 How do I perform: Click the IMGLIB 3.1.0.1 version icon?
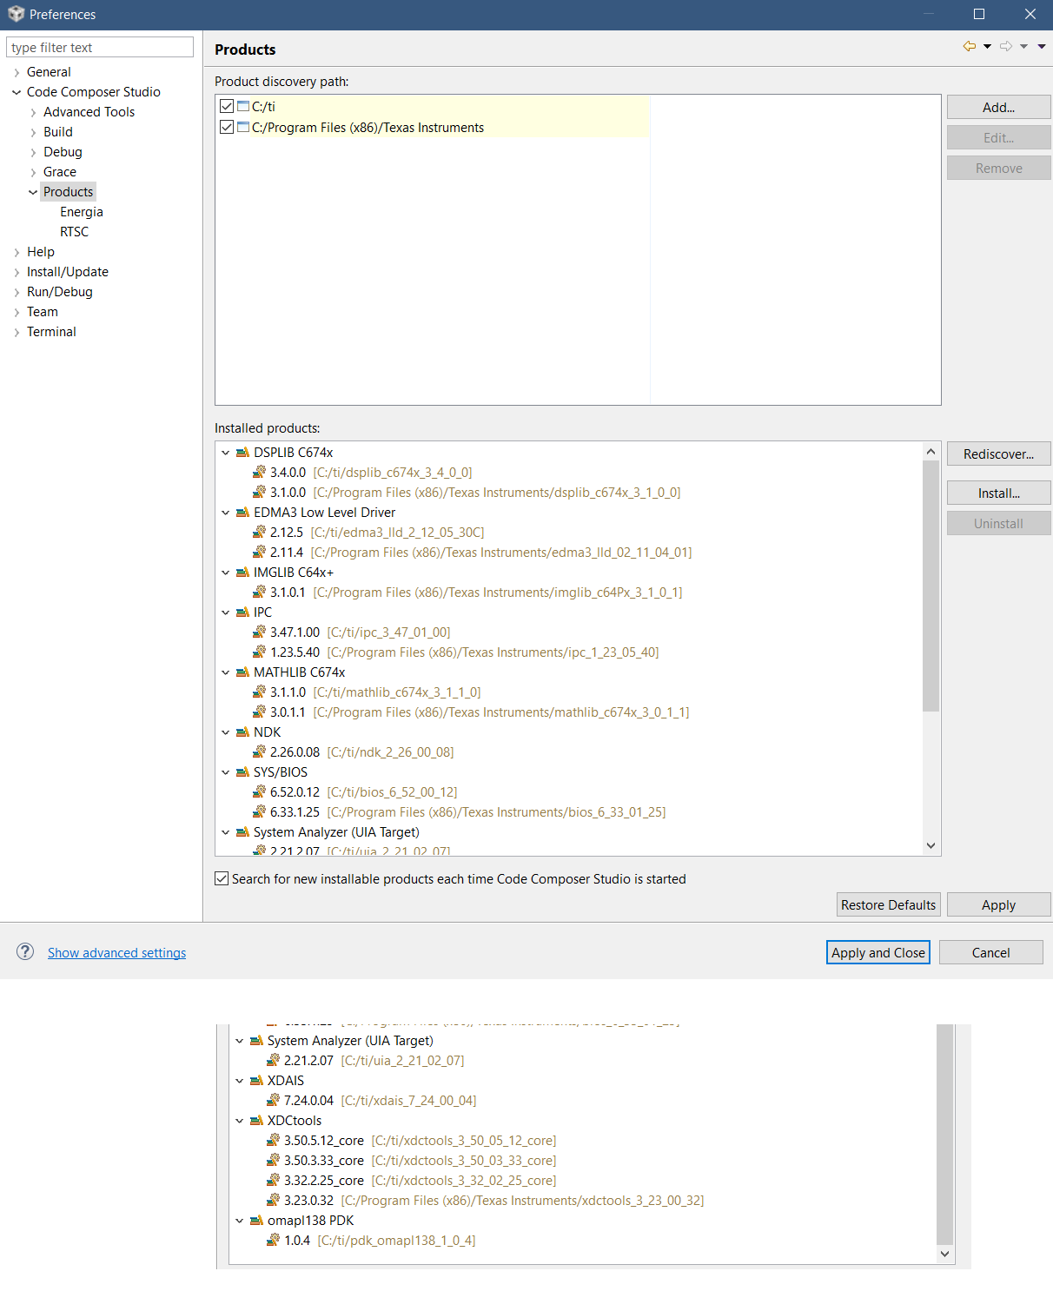pyautogui.click(x=259, y=593)
